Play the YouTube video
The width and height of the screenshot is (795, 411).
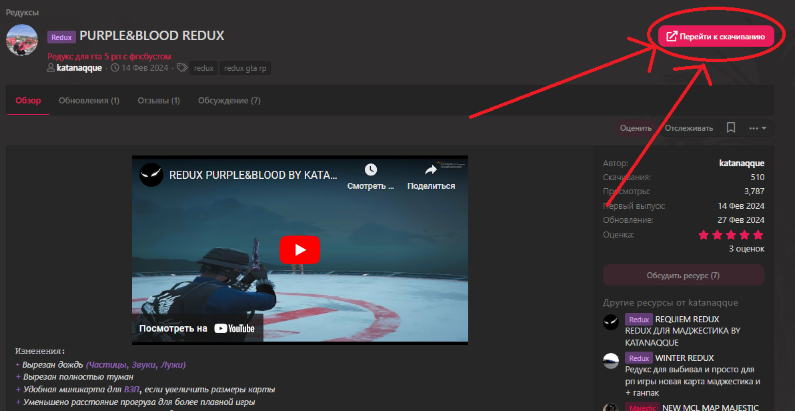(299, 250)
